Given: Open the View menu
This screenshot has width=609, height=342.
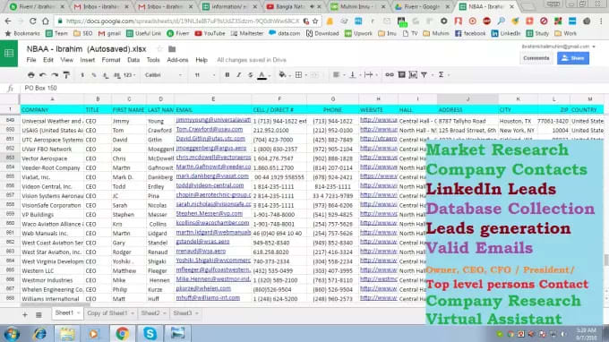Looking at the screenshot, I should [x=66, y=60].
